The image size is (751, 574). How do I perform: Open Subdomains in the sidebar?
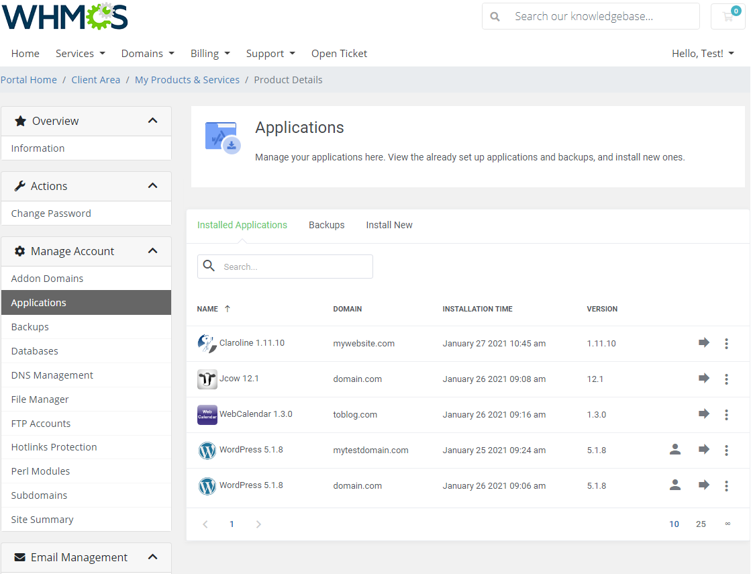[86, 495]
